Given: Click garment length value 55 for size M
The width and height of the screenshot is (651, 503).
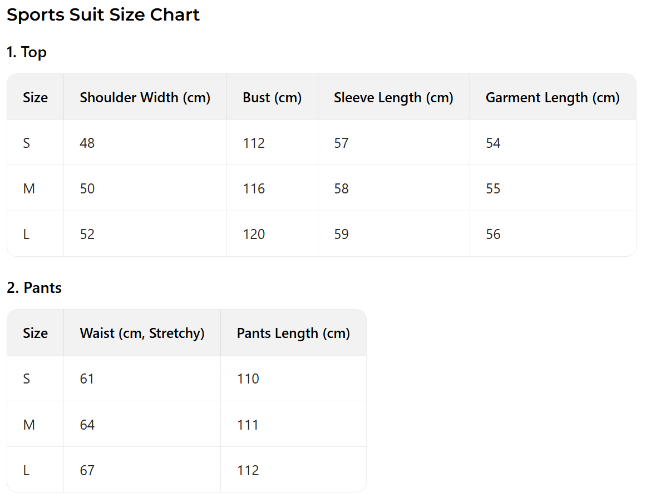Looking at the screenshot, I should click(x=493, y=189).
